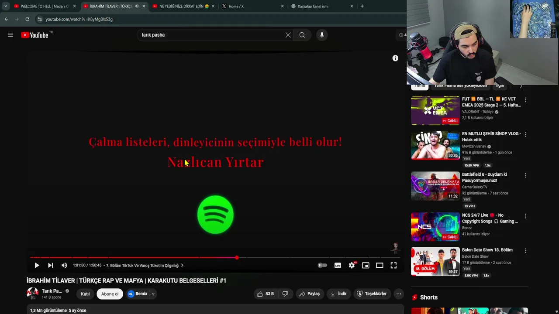Screen dimensions: 559x314
Task: Like the video (83 B)
Action: [266, 294]
